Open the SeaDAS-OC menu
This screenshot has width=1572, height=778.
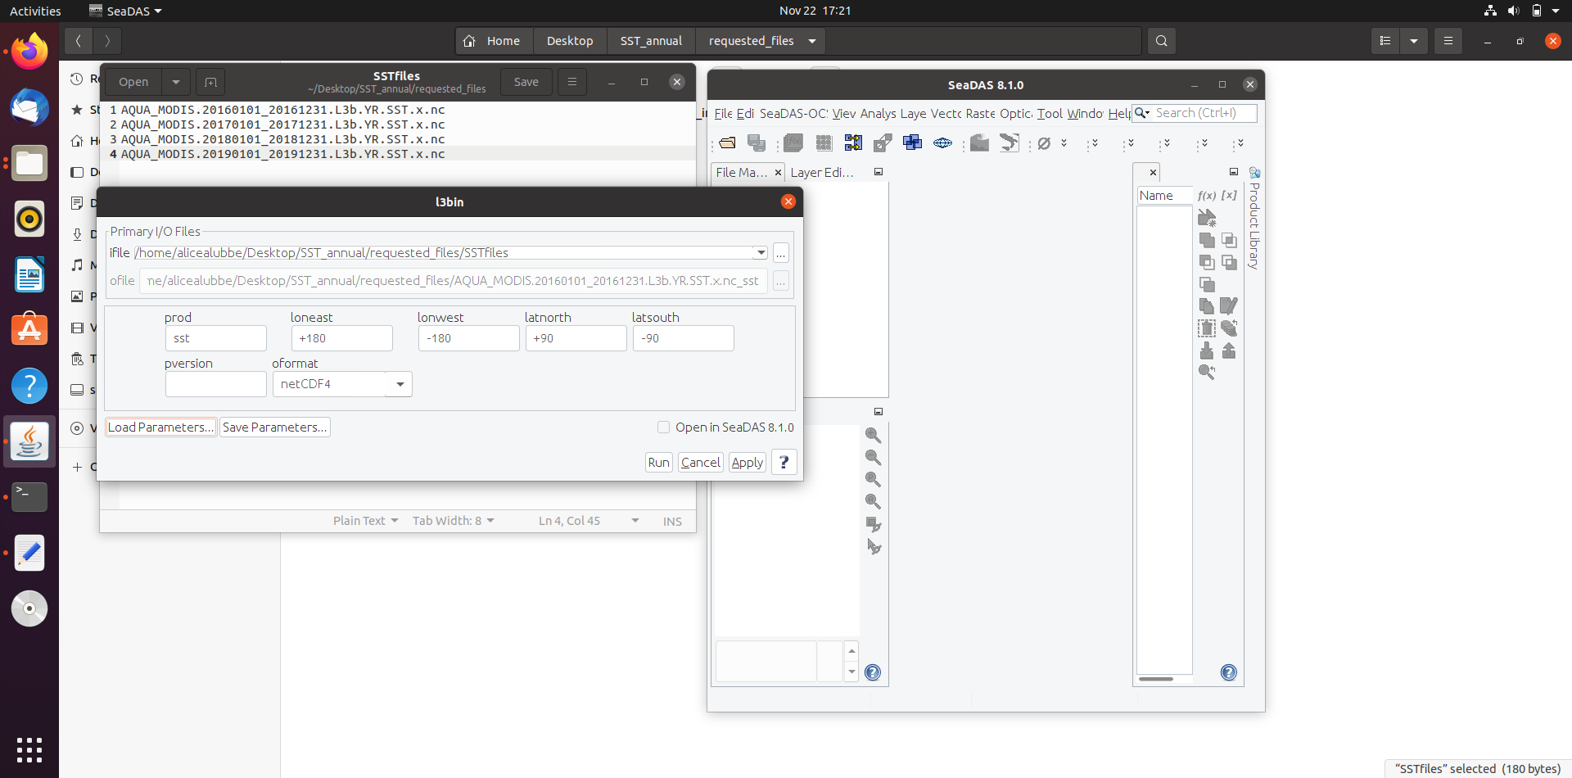pyautogui.click(x=792, y=114)
